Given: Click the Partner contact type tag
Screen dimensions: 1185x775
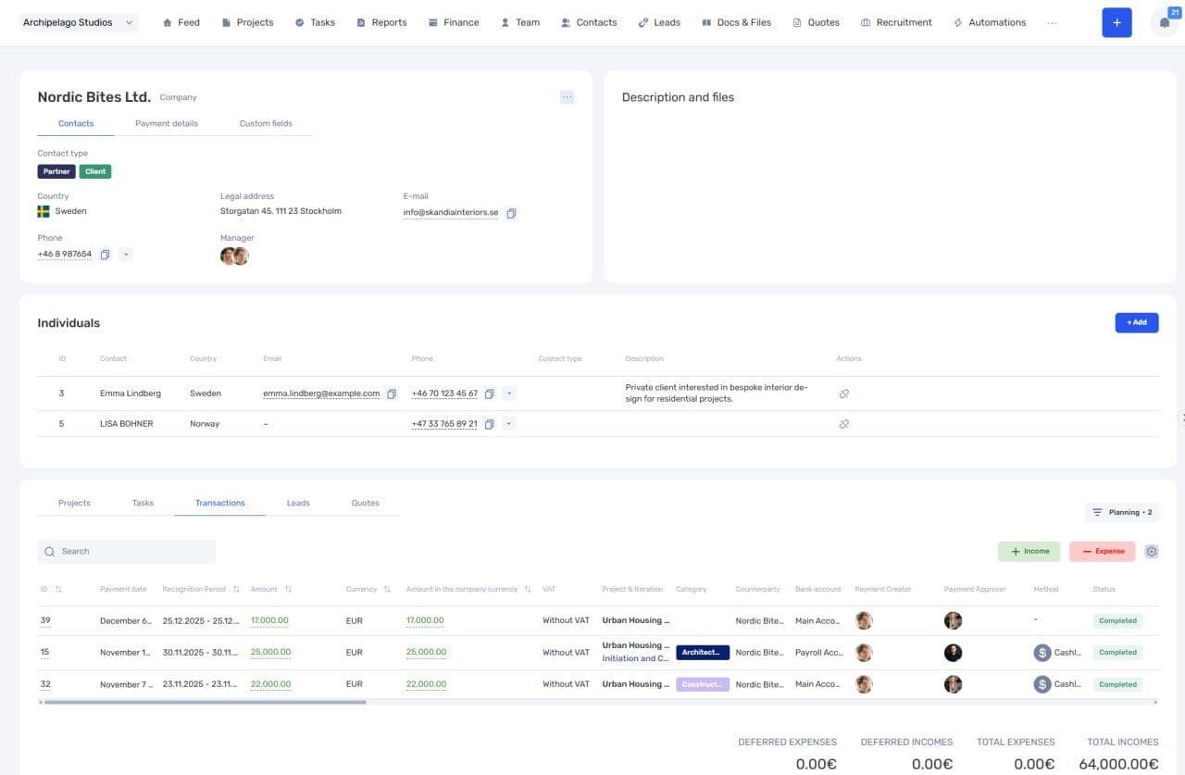Looking at the screenshot, I should [56, 171].
